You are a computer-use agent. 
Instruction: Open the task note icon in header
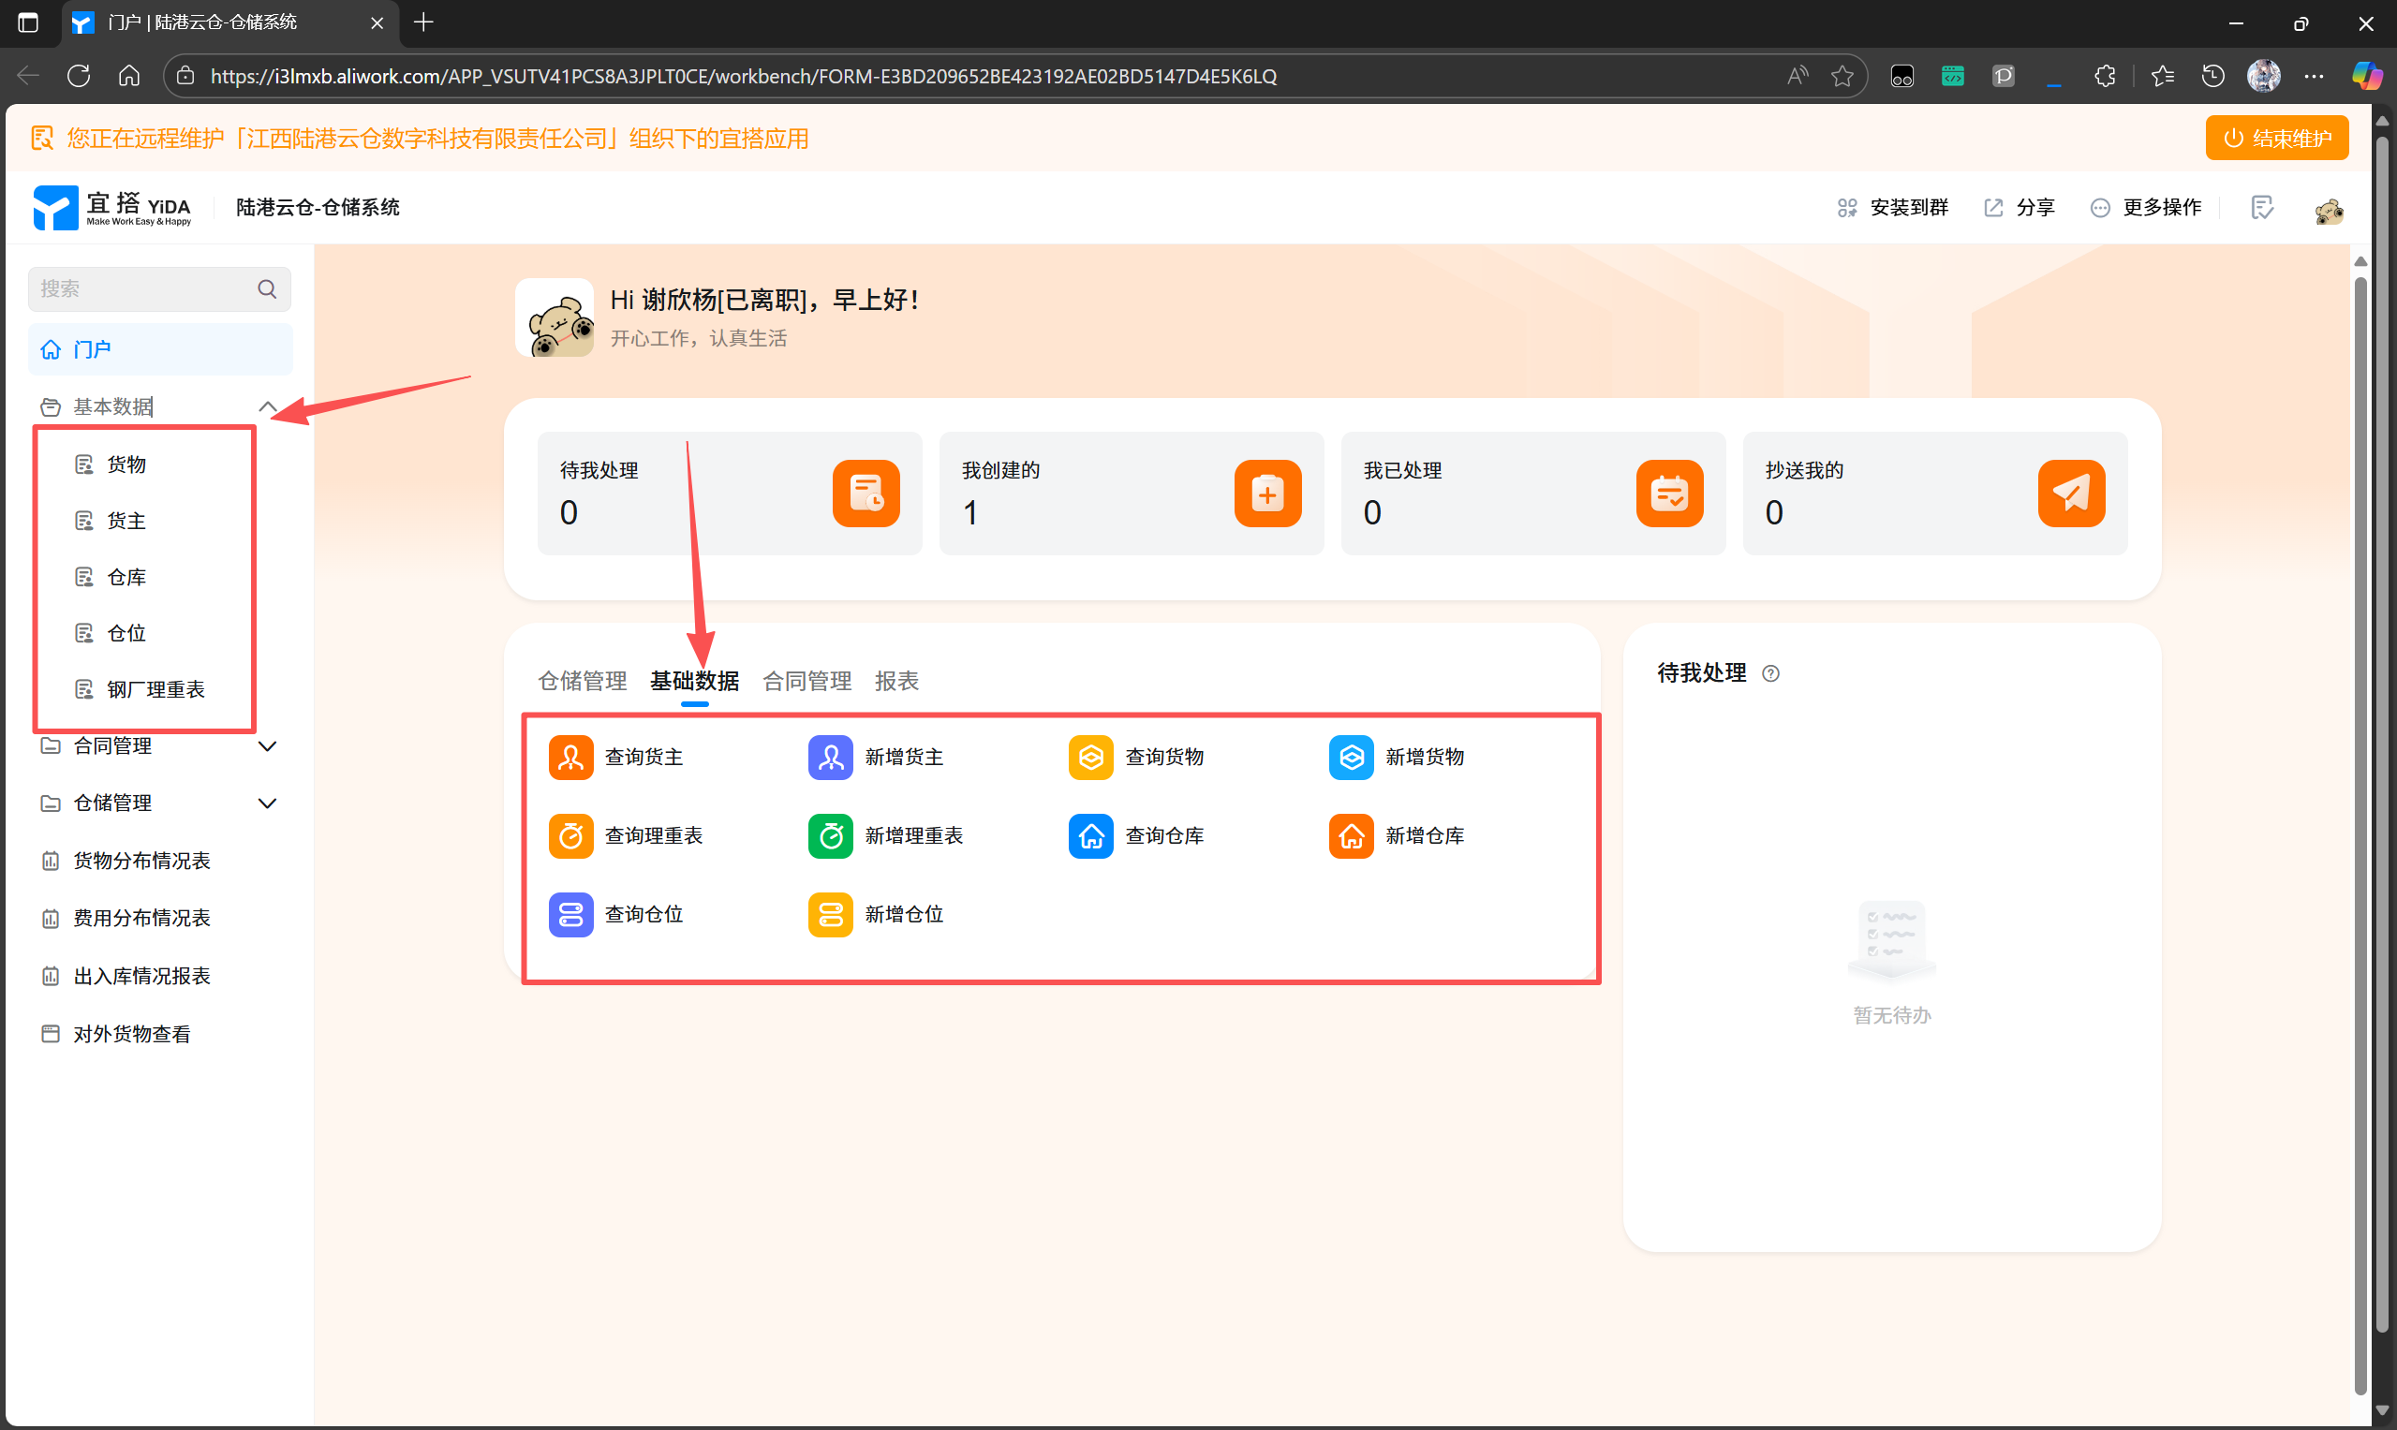pyautogui.click(x=2262, y=207)
